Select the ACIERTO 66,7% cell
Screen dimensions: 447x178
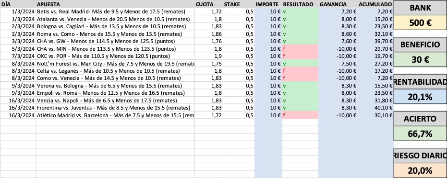pyautogui.click(x=420, y=133)
